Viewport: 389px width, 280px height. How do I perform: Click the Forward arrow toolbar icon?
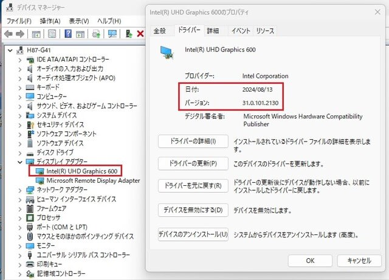[20, 34]
